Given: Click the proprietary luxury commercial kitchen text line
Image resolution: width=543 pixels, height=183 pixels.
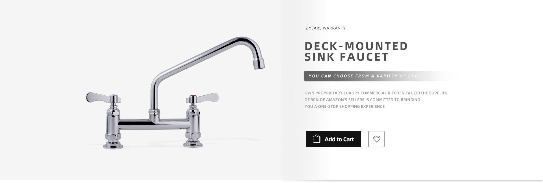Looking at the screenshot, I should coord(376,93).
